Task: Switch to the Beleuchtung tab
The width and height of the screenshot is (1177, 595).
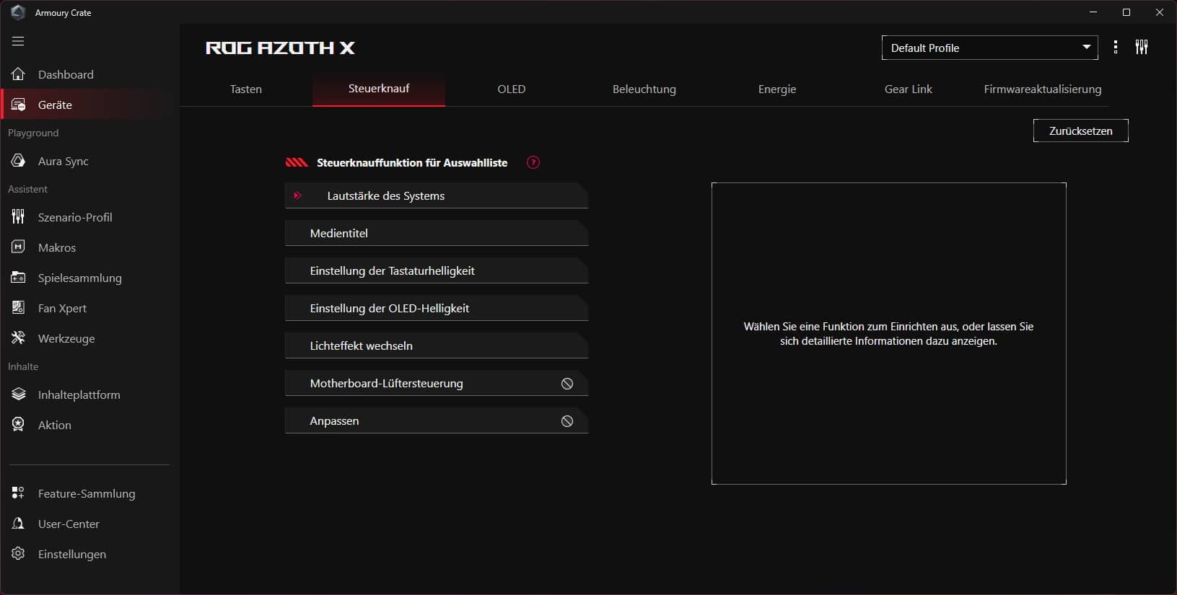Action: [x=644, y=89]
